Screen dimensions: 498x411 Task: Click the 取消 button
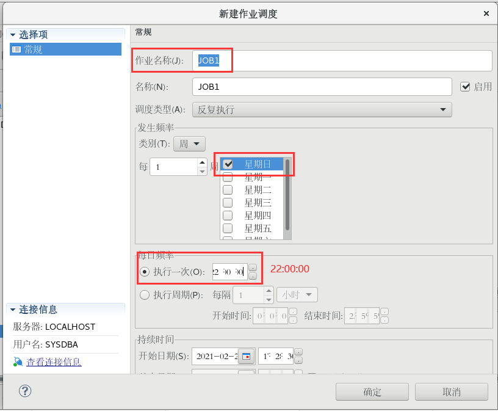452,392
